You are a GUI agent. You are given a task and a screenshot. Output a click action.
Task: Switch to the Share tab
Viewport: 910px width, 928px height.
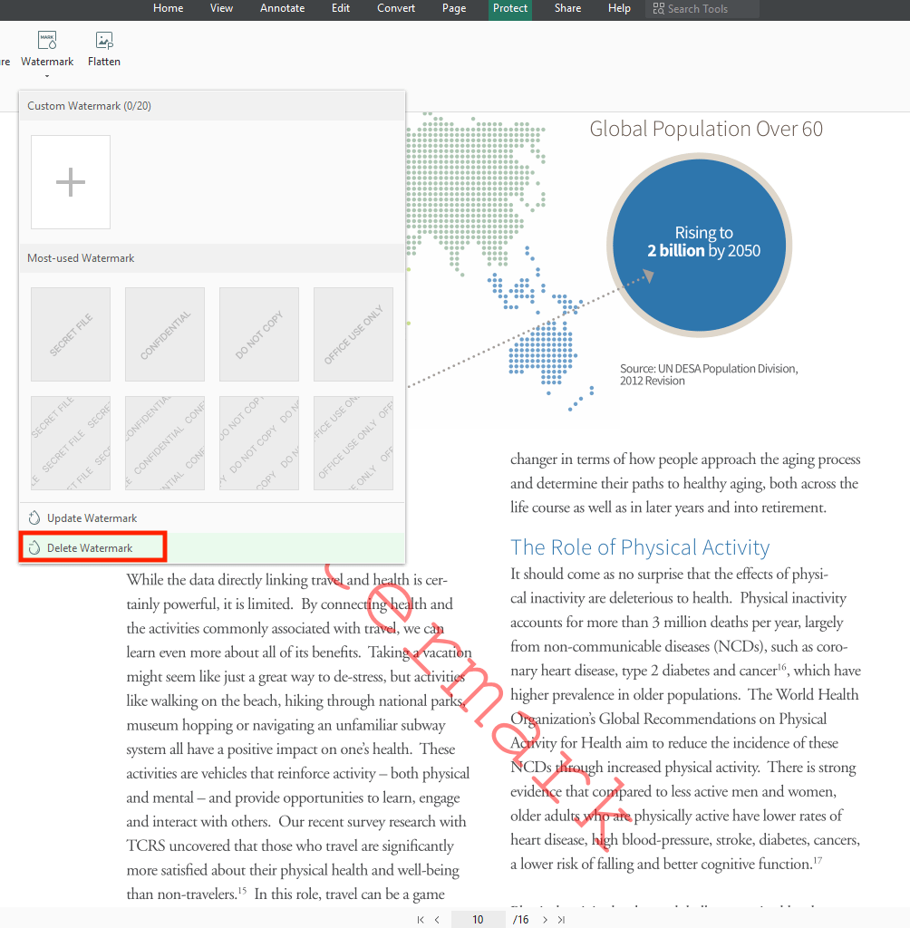(x=567, y=9)
